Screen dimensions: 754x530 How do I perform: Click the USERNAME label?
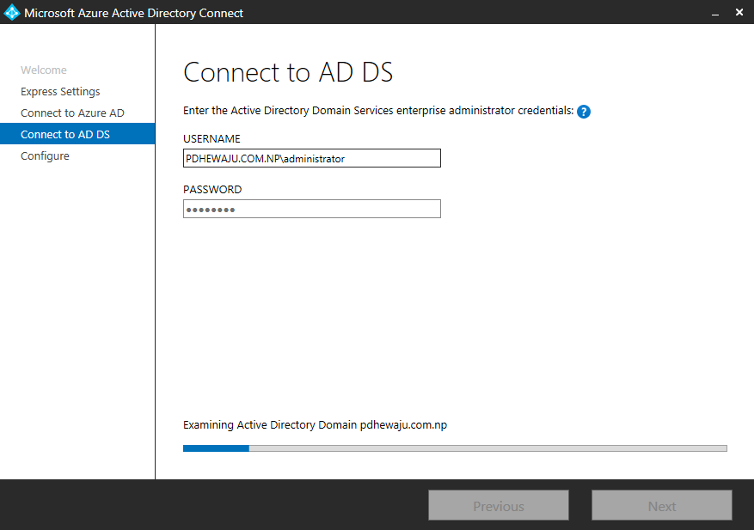click(x=211, y=139)
